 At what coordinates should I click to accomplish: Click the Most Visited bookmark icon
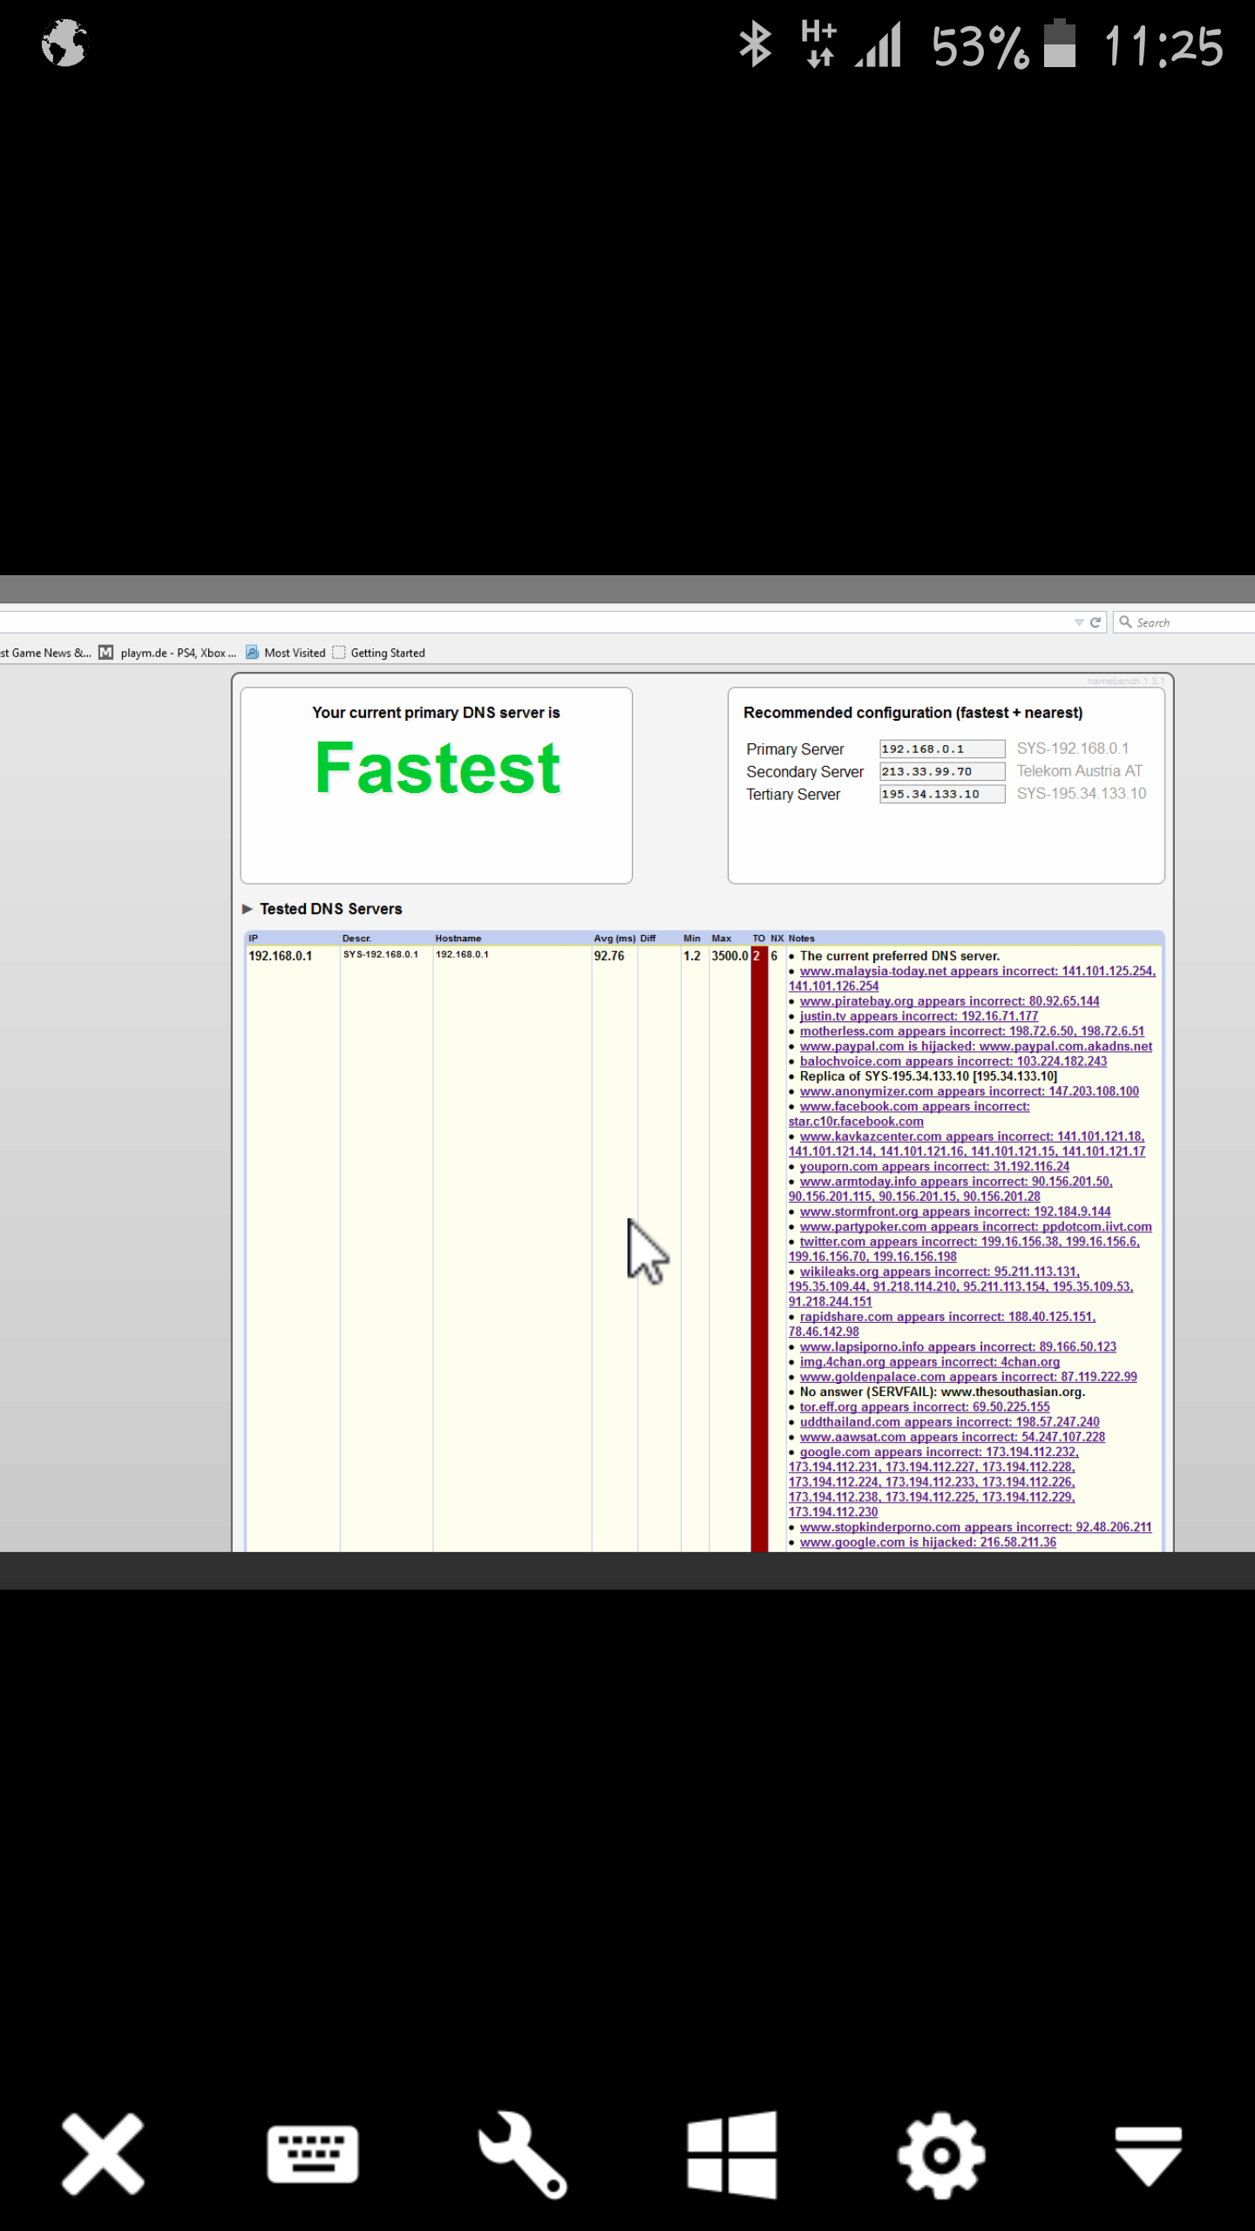pos(252,652)
